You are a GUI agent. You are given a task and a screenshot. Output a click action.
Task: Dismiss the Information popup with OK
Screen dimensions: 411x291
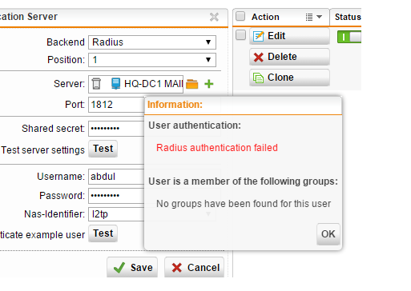pyautogui.click(x=328, y=234)
